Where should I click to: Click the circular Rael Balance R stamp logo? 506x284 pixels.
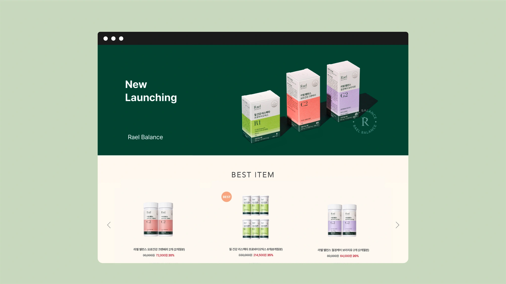365,122
